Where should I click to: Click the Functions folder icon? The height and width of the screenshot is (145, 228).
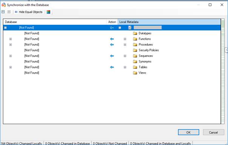point(135,39)
